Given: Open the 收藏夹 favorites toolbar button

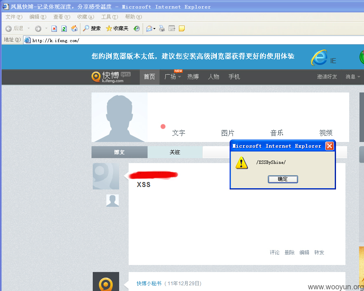Looking at the screenshot, I should (117, 28).
